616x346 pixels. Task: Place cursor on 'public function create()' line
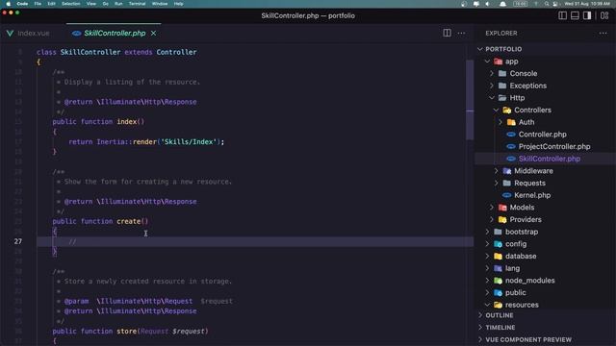(100, 221)
